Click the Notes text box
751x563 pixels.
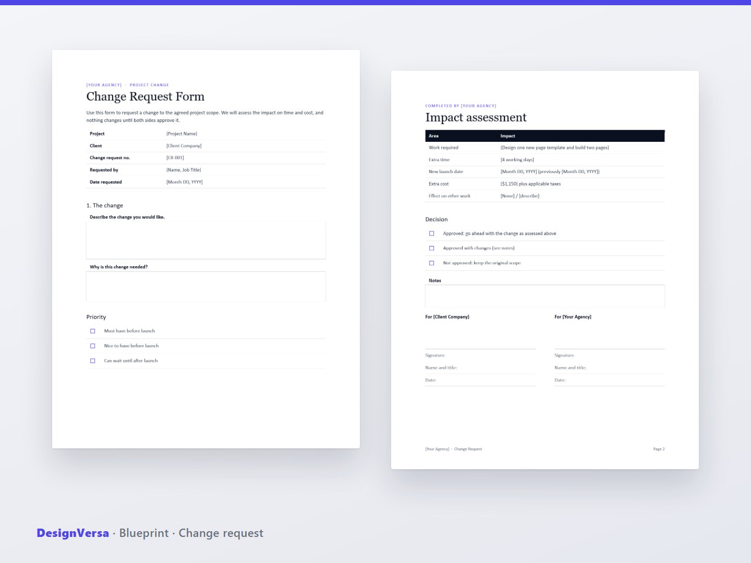click(545, 296)
